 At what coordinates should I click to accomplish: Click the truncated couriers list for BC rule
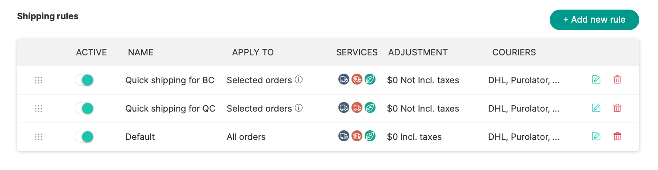click(x=524, y=80)
